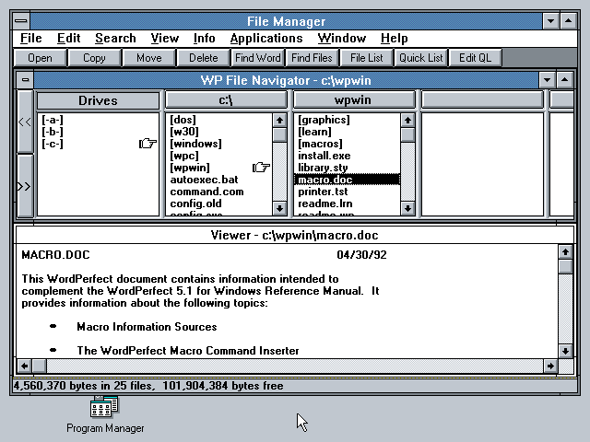The height and width of the screenshot is (442, 590).
Task: Shift navigator columns left with << button
Action: click(x=25, y=122)
